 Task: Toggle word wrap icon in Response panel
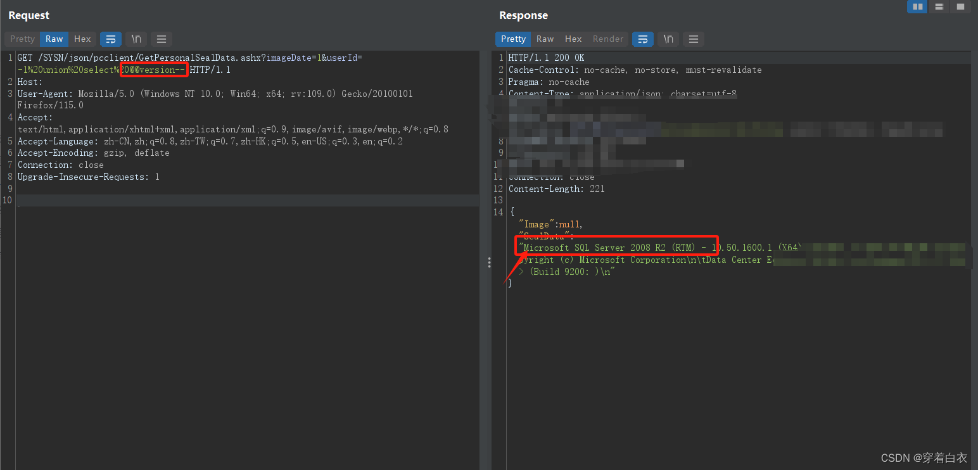[x=643, y=39]
